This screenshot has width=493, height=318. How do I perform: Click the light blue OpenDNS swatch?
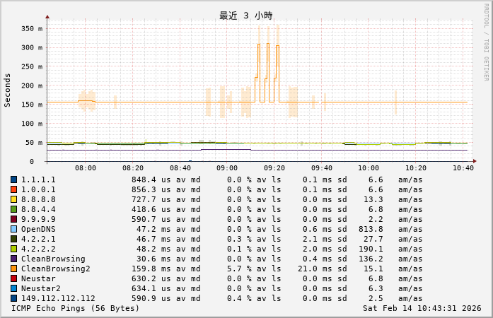pos(13,229)
